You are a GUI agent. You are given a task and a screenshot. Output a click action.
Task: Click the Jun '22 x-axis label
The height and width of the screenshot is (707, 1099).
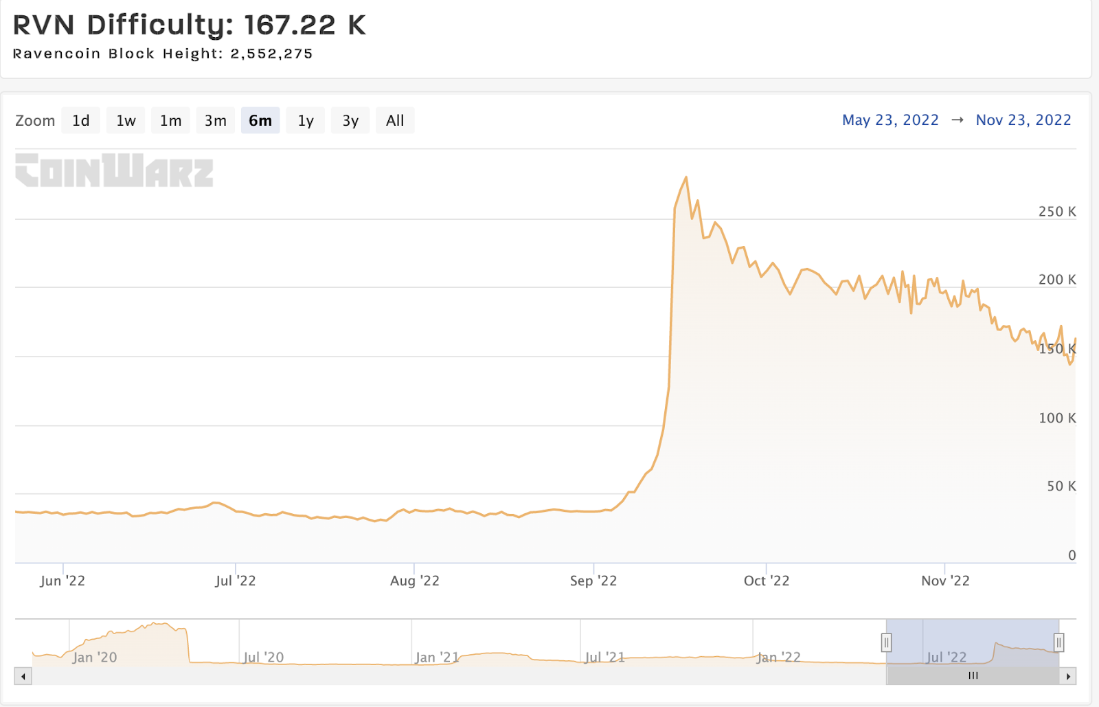pos(63,581)
